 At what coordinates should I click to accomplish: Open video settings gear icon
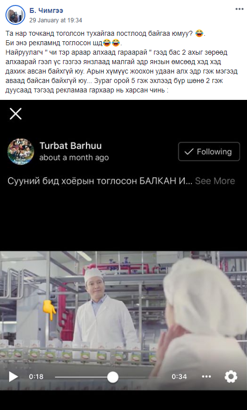tap(231, 377)
